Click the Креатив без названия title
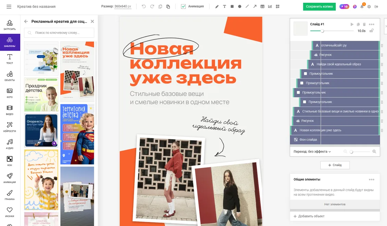 coord(36,7)
